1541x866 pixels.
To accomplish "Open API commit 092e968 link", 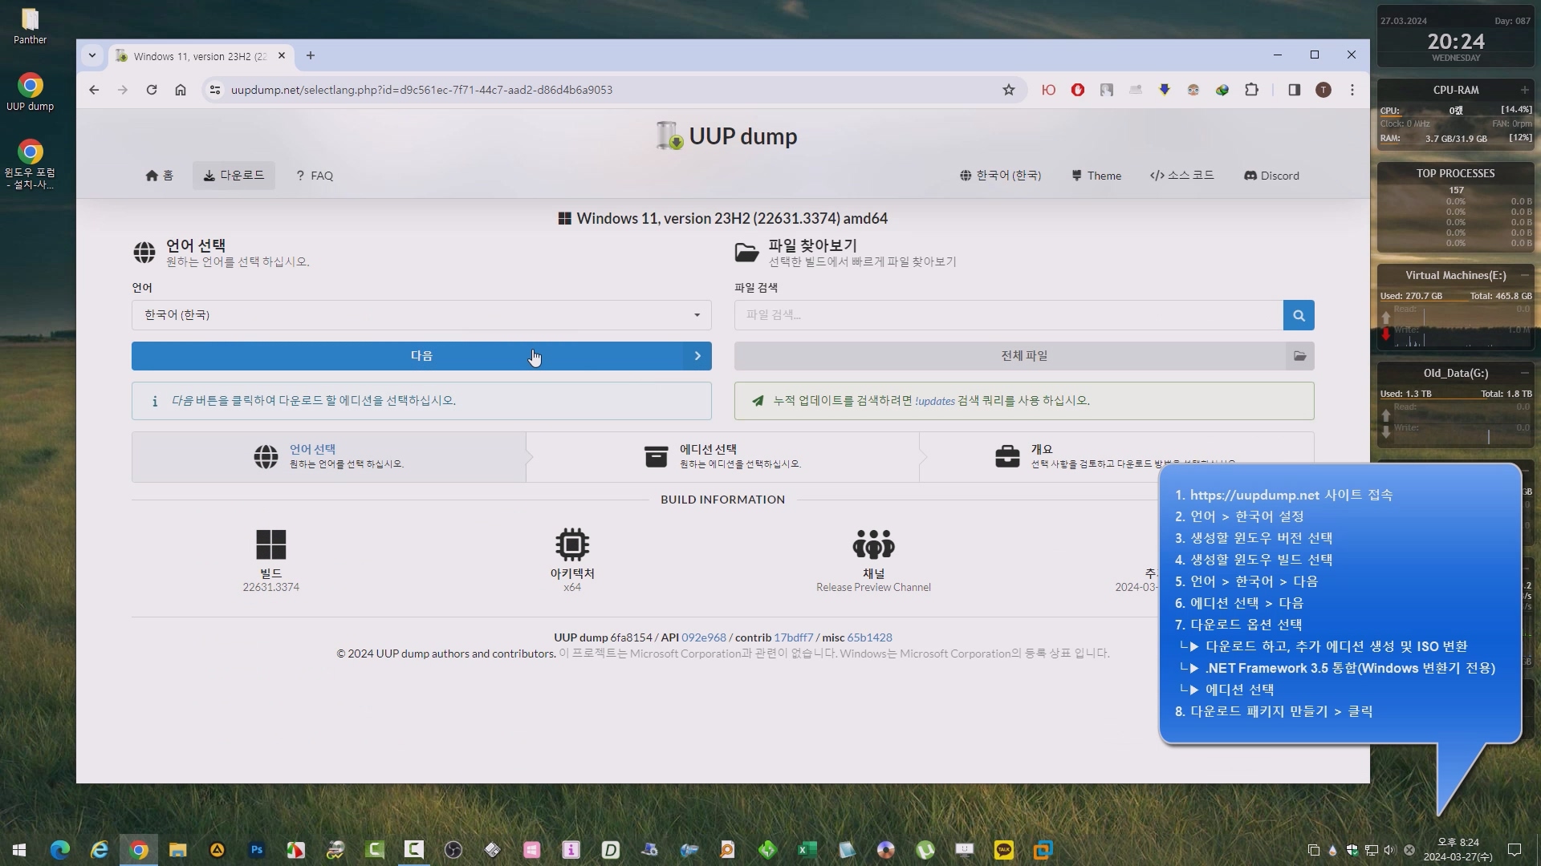I will coord(703,637).
